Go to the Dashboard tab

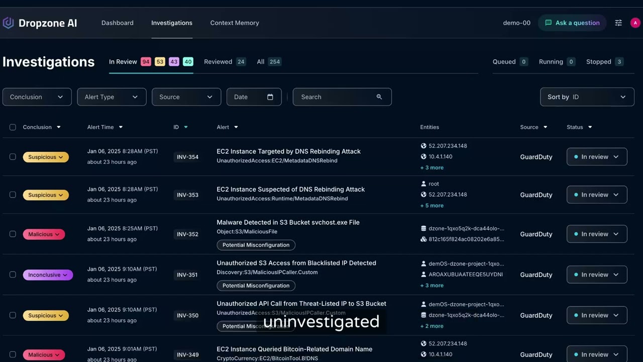click(x=118, y=23)
